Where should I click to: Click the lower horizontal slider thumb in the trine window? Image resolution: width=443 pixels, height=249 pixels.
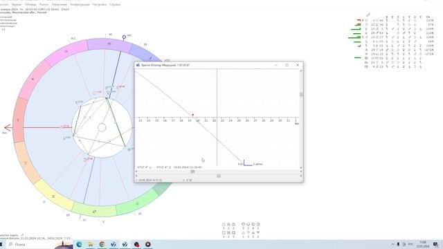tap(219, 176)
